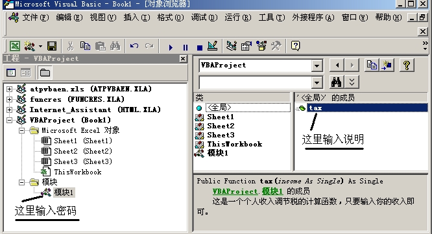This screenshot has height=234, width=432.
Task: Open the Object Browser toolbar icon
Action: coord(261,46)
